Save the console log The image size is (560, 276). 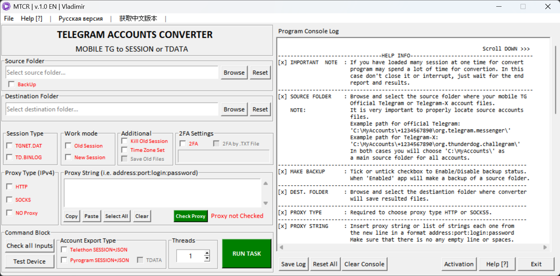293,264
